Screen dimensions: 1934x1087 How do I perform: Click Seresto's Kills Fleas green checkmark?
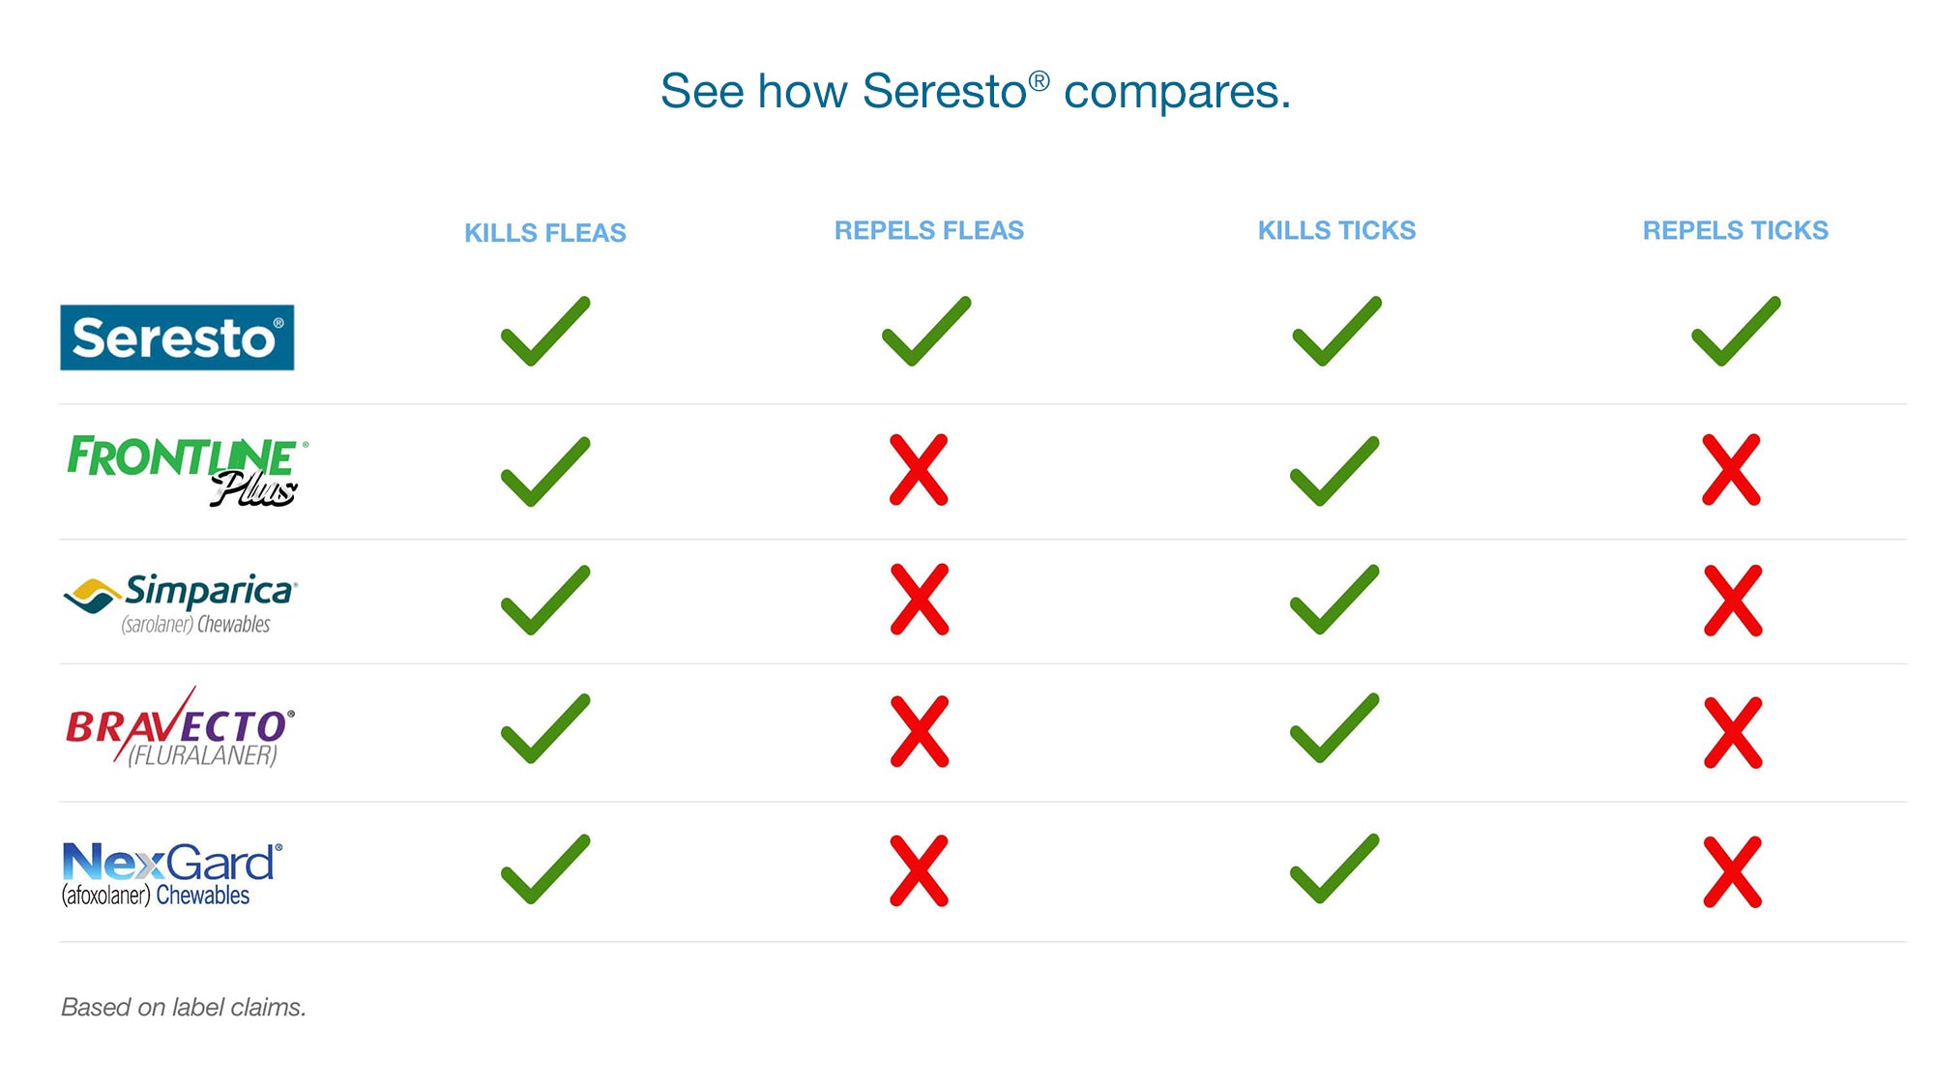point(545,332)
